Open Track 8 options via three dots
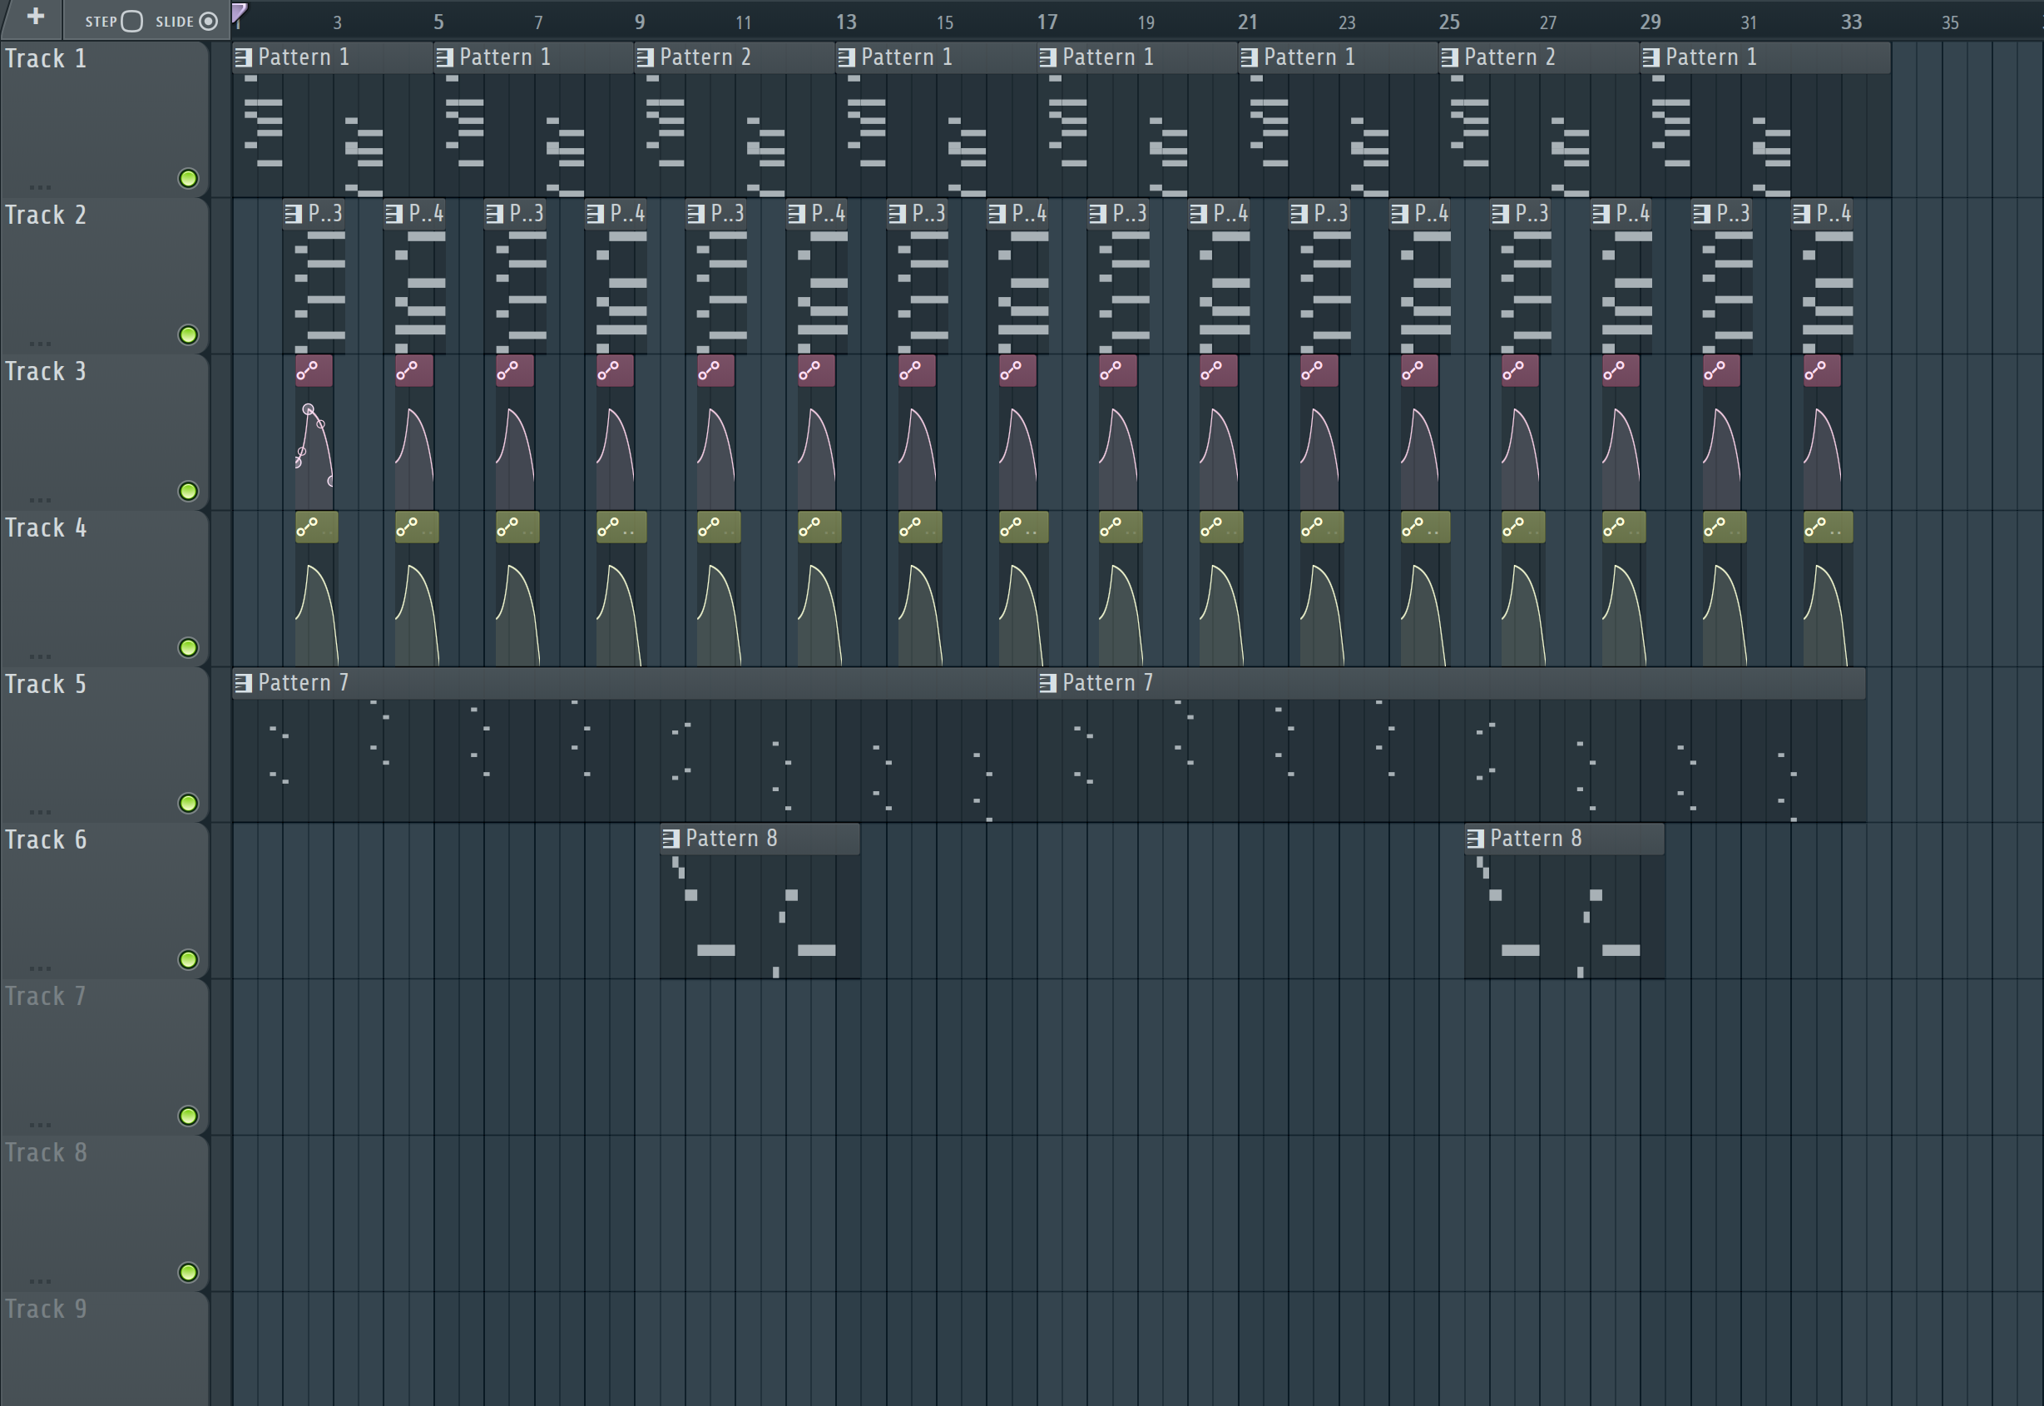The image size is (2044, 1406). click(40, 1280)
